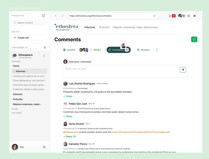Open settings gear in top toolbar
Viewport: 209px width, 159px height.
pos(195,16)
